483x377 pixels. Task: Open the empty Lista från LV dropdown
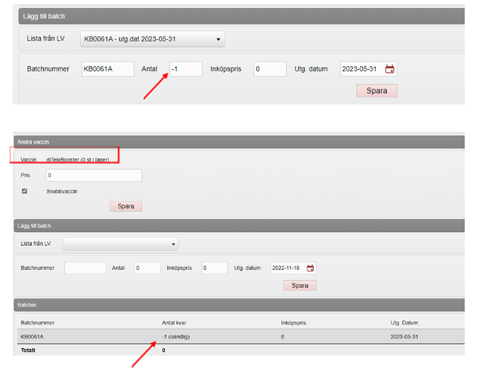pyautogui.click(x=121, y=244)
